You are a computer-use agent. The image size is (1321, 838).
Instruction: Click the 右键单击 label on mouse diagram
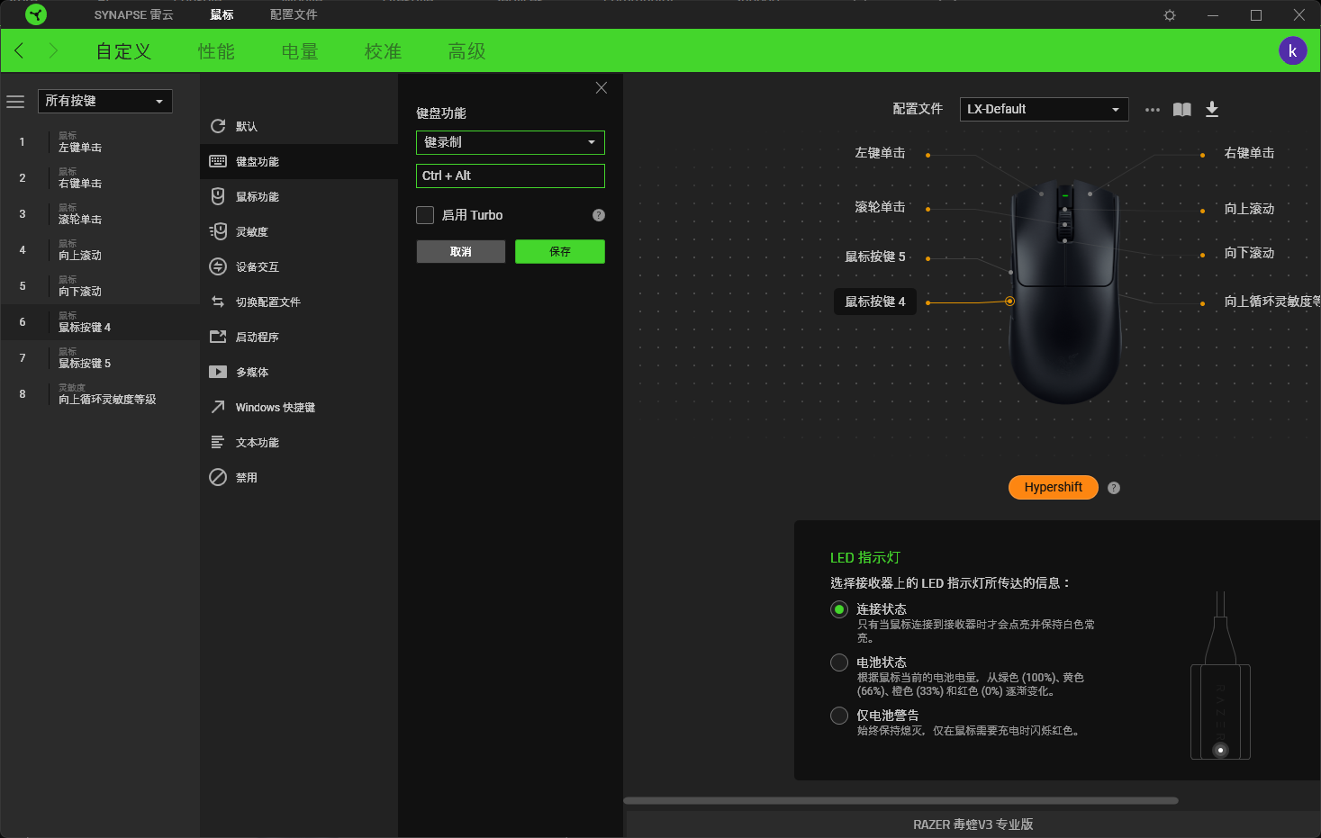[1249, 153]
